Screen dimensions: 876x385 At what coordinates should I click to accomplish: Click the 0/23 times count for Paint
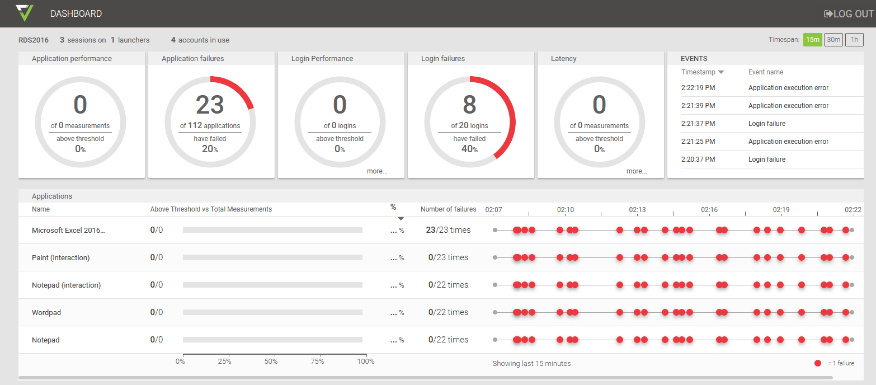click(448, 257)
